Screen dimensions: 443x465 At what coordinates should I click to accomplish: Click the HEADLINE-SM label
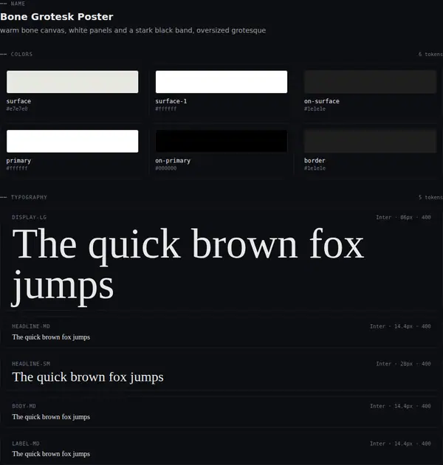[31, 364]
